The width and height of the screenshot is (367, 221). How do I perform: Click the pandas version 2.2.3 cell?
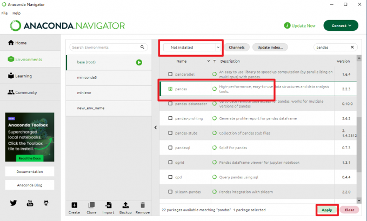coord(346,89)
